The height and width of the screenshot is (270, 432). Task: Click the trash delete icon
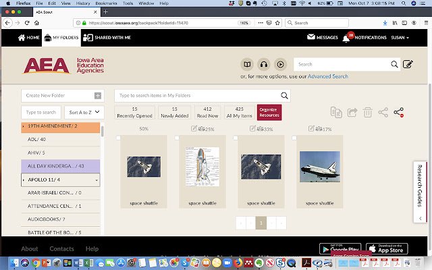tap(367, 112)
